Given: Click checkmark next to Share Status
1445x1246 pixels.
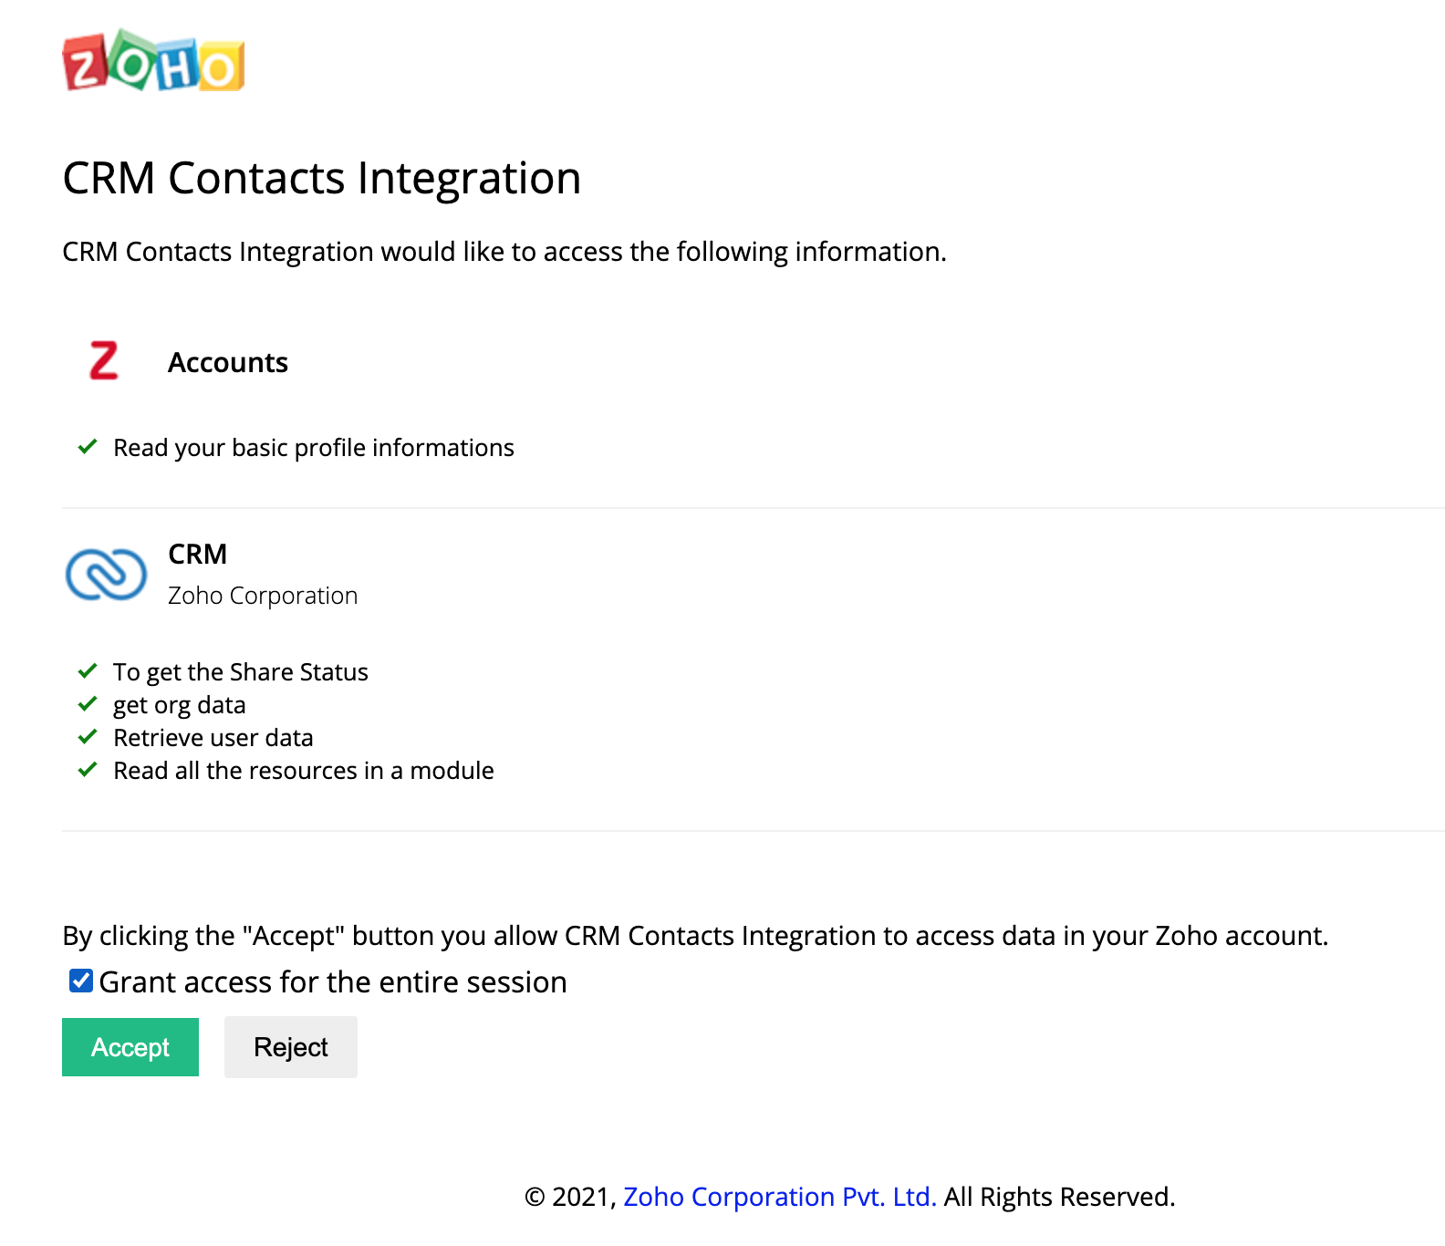Looking at the screenshot, I should tap(88, 671).
